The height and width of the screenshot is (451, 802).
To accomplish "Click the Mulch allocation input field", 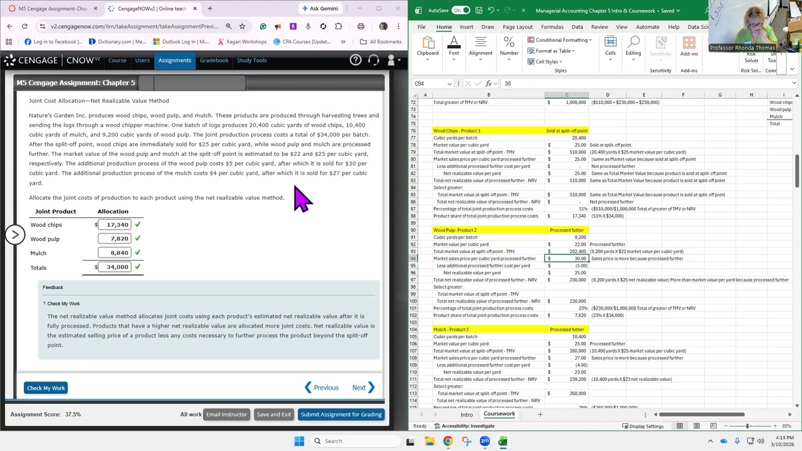I will tap(115, 252).
